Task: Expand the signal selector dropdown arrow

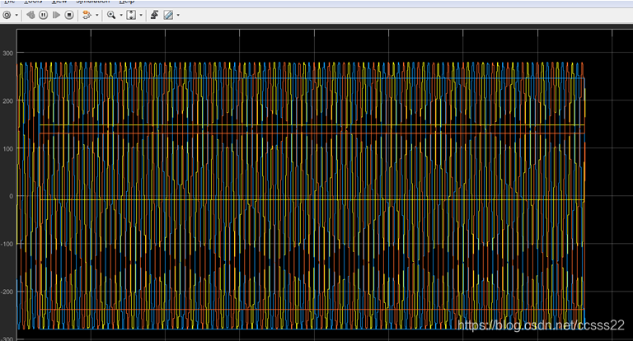Action: coord(97,16)
